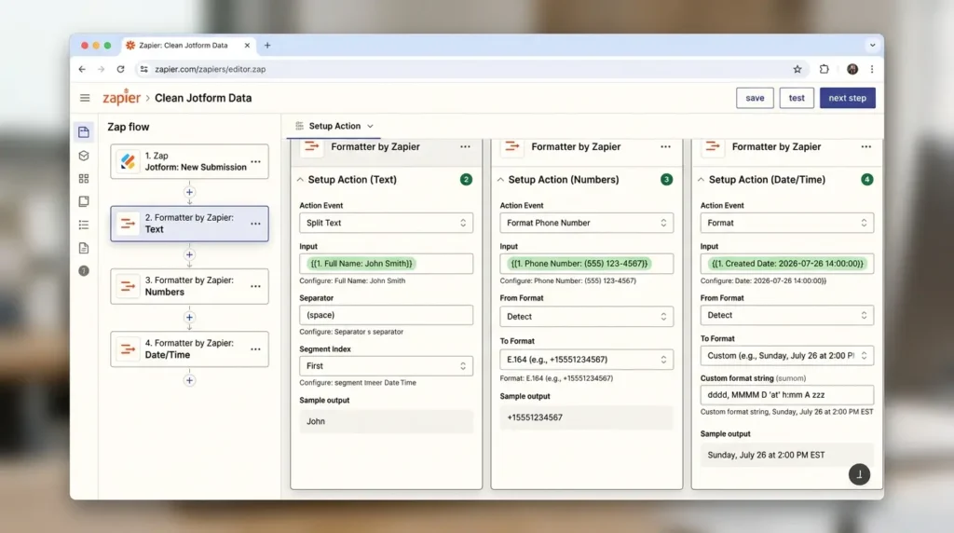Open the first sidebar icon for Zap flow

[x=84, y=132]
